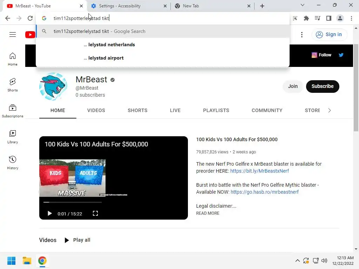
Task: Show more channel tabs with arrow
Action: tap(330, 110)
